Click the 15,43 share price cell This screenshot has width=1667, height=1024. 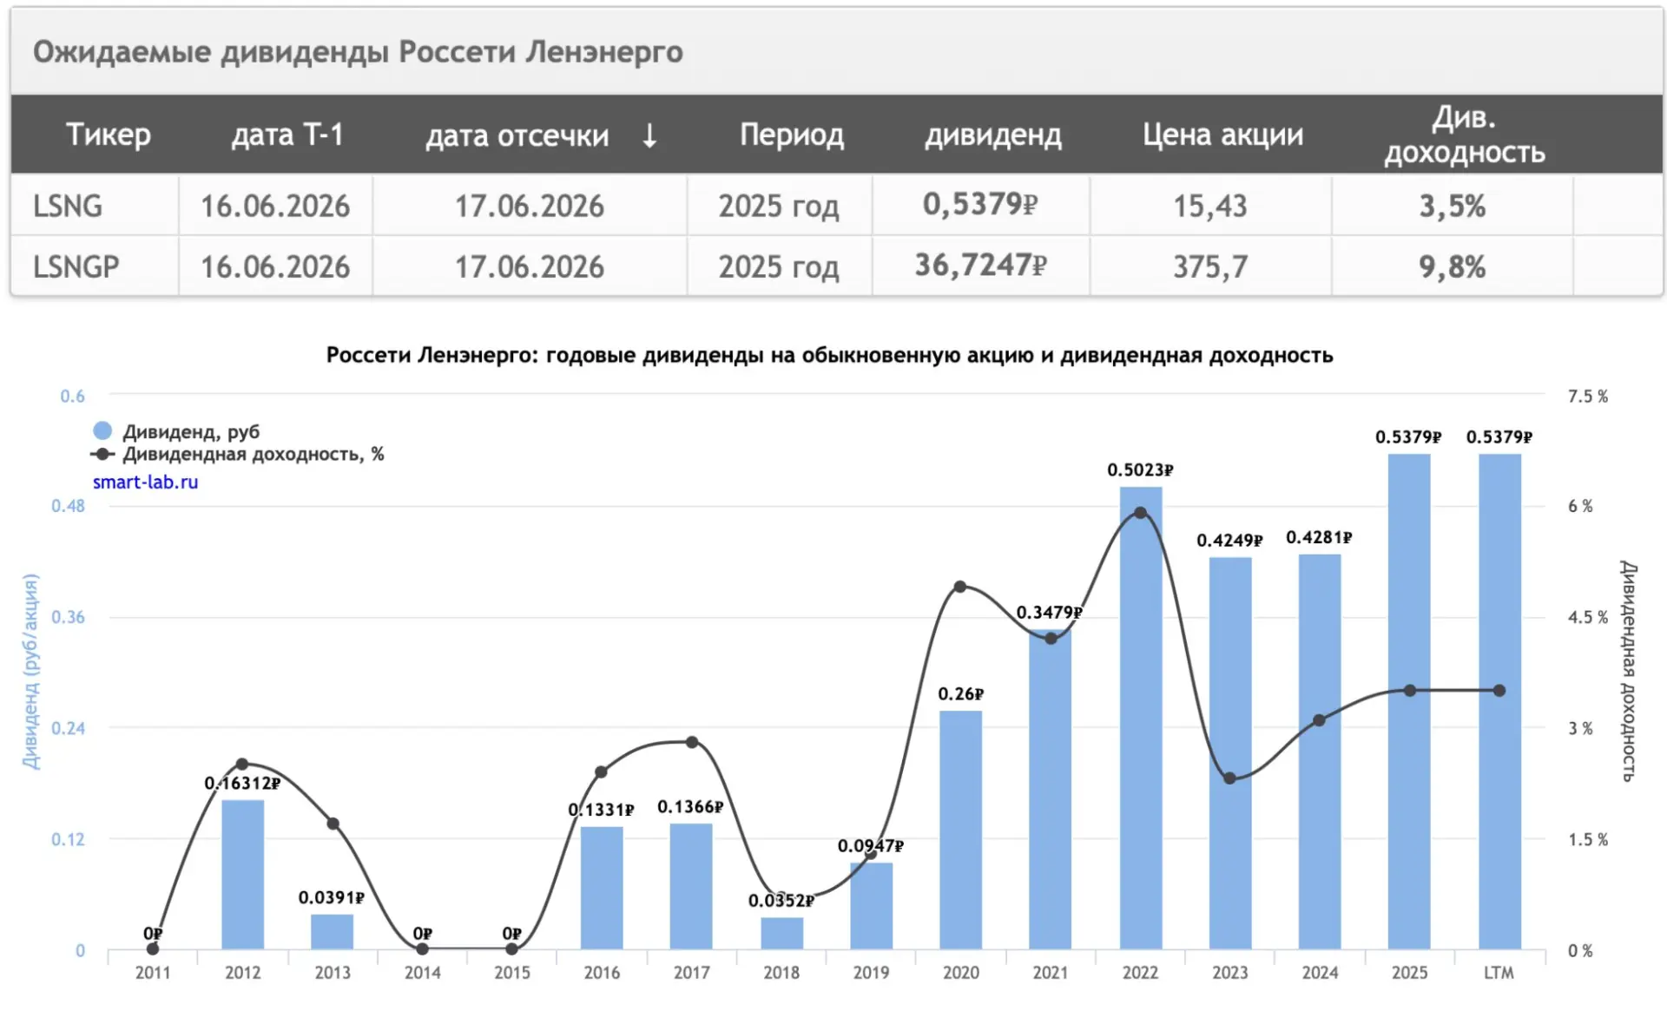coord(1210,207)
